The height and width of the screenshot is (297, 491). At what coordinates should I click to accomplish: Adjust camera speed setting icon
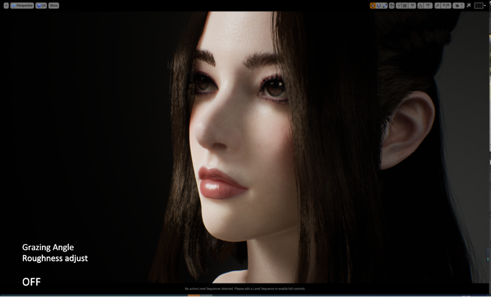coord(458,5)
